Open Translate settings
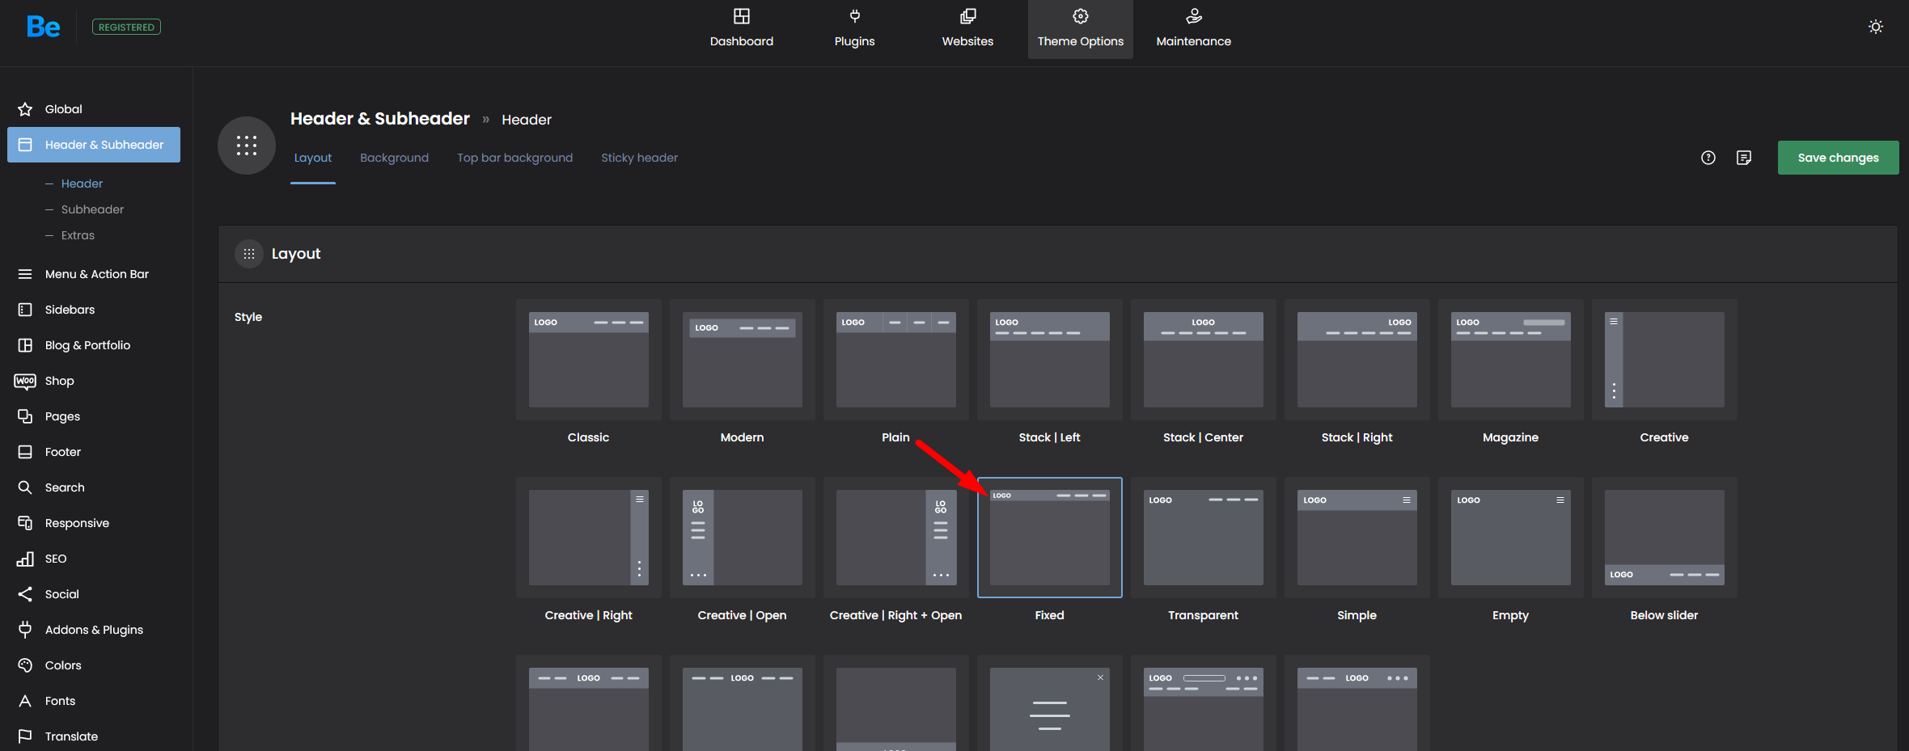 pos(94,736)
